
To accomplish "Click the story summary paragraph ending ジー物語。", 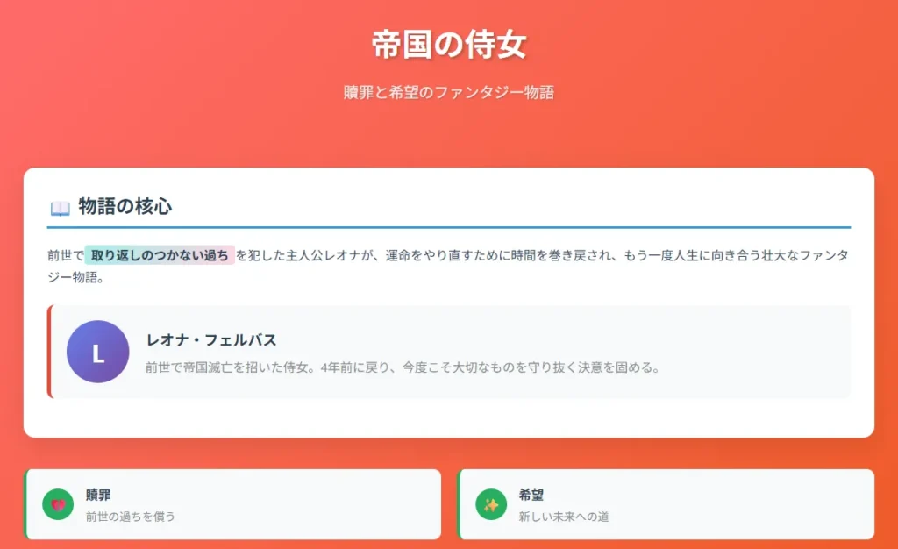I will coord(449,267).
